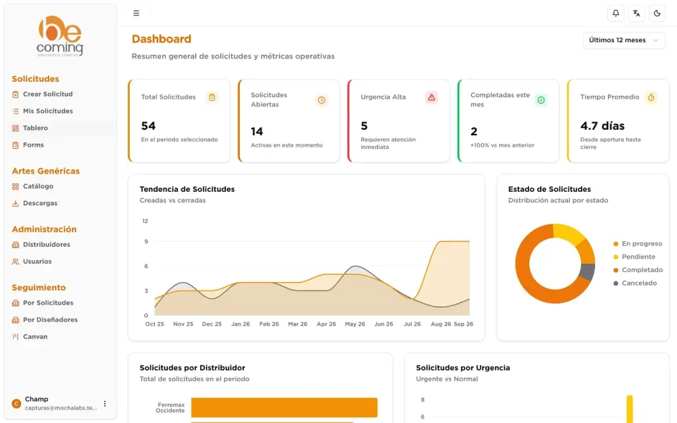Click the Oct 25 axis label
This screenshot has width=677, height=423.
tap(154, 324)
